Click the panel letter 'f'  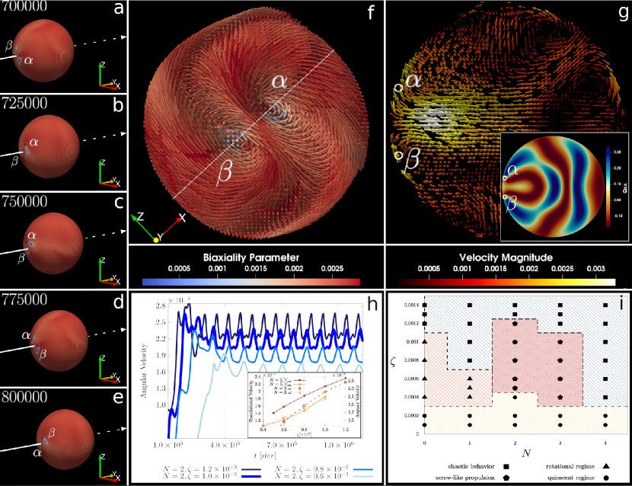(x=372, y=12)
